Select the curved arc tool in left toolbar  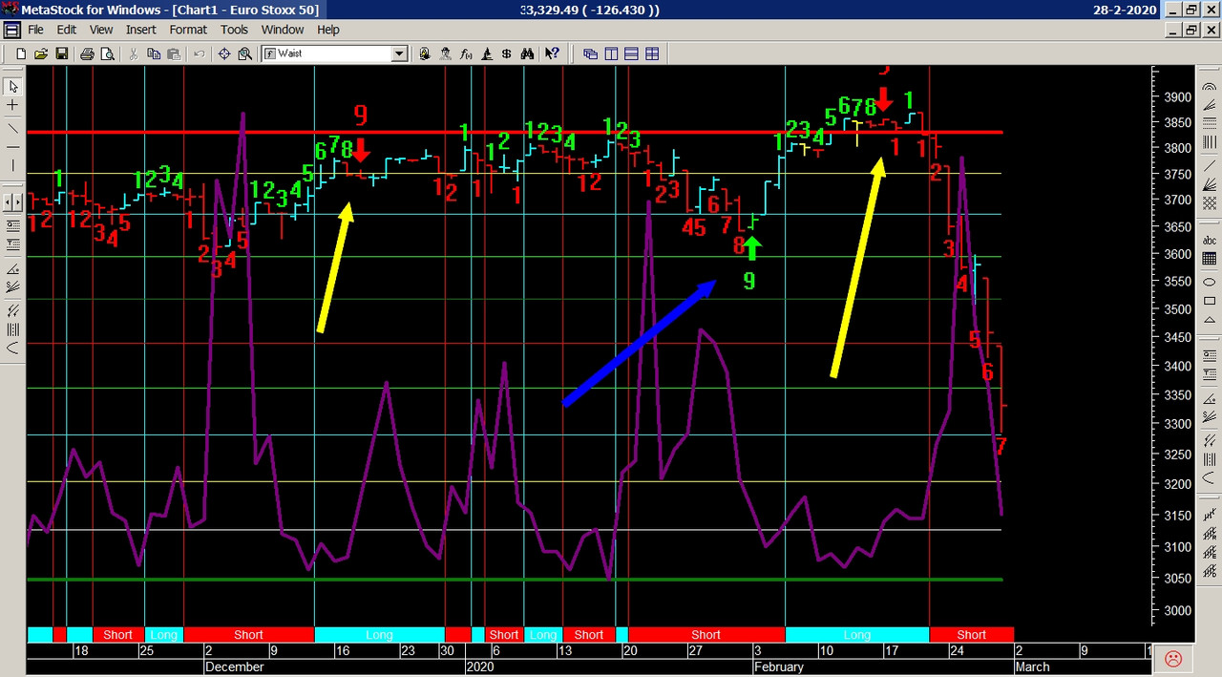[13, 348]
